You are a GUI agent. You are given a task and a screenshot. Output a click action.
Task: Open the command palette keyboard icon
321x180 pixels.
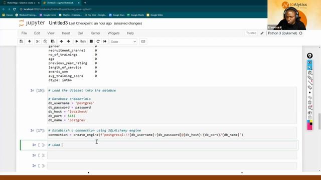pyautogui.click(x=143, y=41)
